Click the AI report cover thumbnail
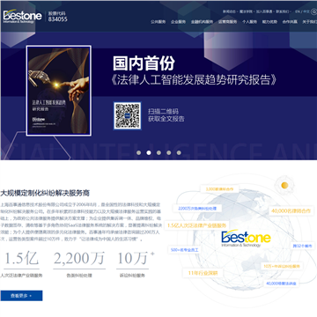 tap(59, 91)
